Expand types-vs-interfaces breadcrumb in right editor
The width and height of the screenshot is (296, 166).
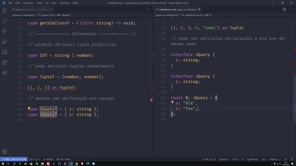pyautogui.click(x=166, y=15)
